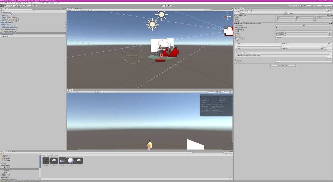The image size is (333, 182).
Task: Toggle the static checkbox in Inspector
Action: 327,11
